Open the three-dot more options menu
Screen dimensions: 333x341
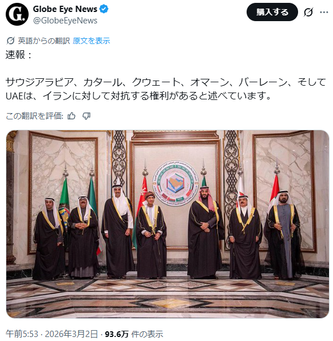coord(324,12)
